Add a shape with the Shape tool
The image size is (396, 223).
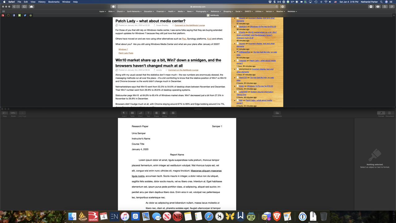pos(156,113)
